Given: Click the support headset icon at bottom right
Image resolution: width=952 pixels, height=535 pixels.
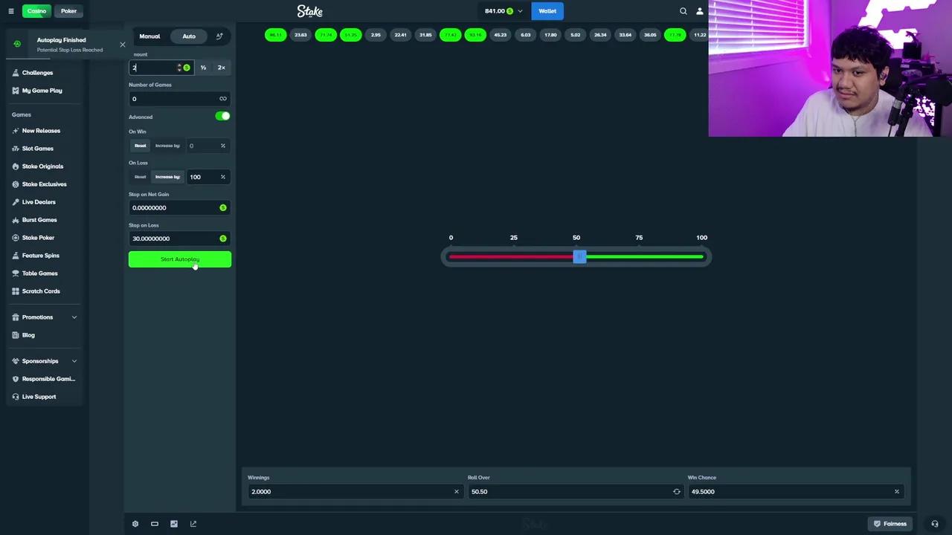Looking at the screenshot, I should (935, 524).
